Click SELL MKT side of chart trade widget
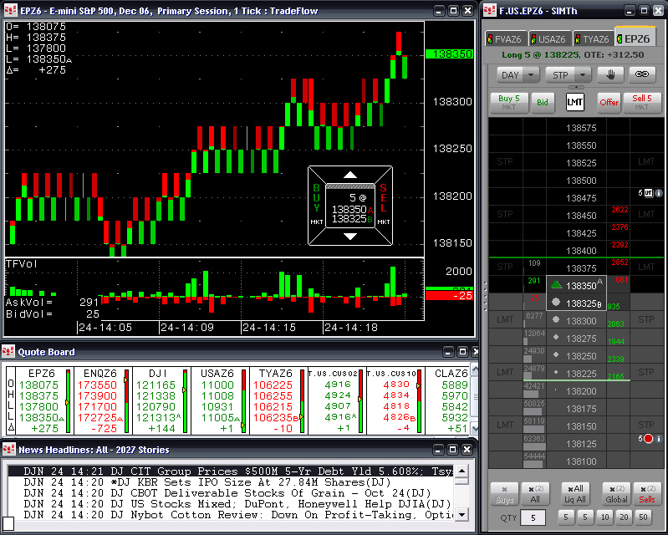This screenshot has width=668, height=535. 384,206
